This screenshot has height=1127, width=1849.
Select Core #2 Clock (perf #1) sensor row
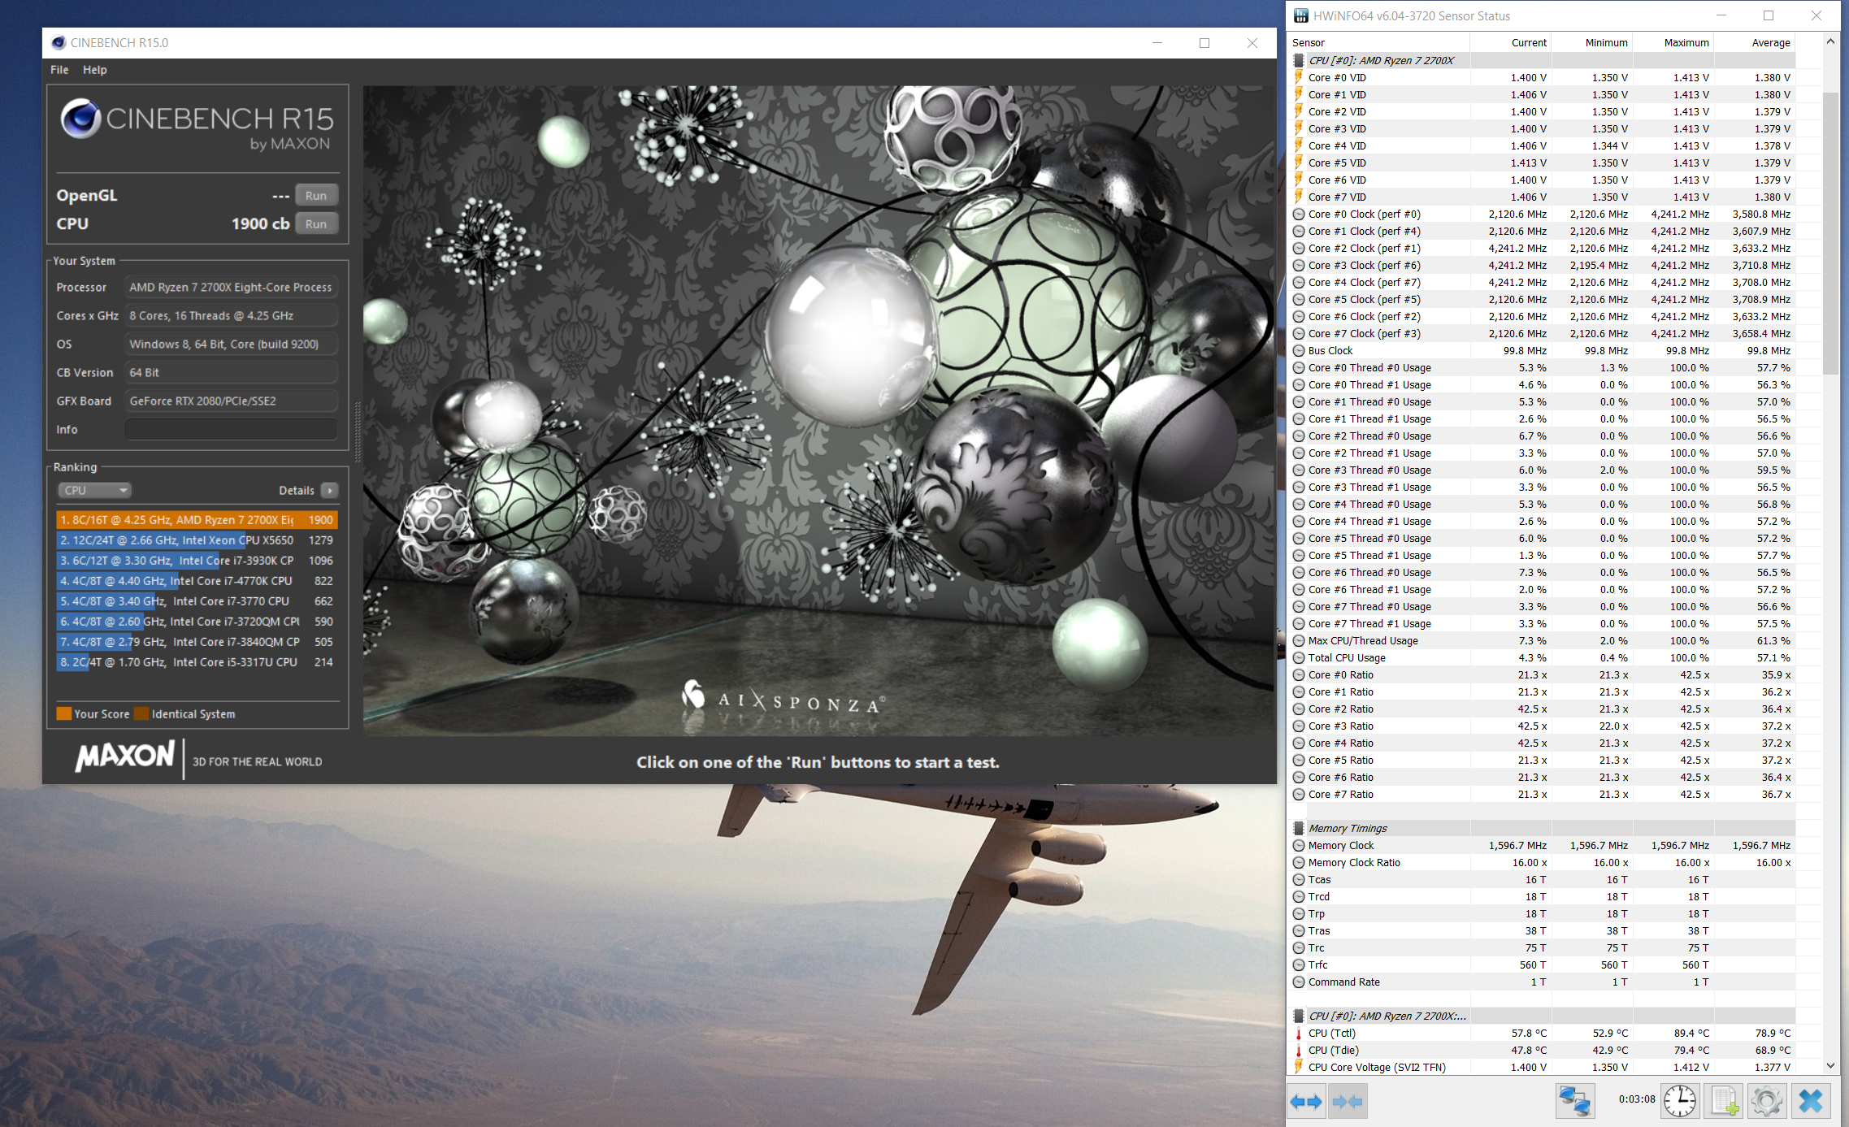tap(1542, 248)
